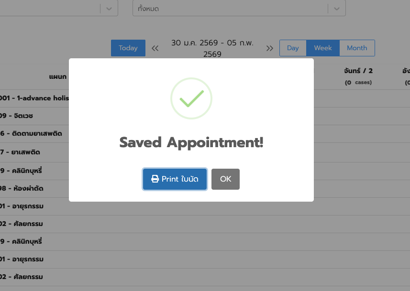
Task: Select the Week view tab
Action: coord(323,48)
